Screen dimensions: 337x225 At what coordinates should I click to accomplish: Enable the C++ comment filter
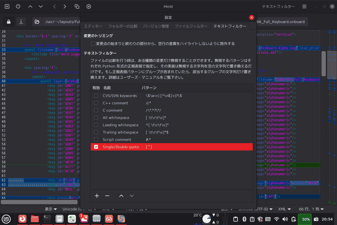96,103
